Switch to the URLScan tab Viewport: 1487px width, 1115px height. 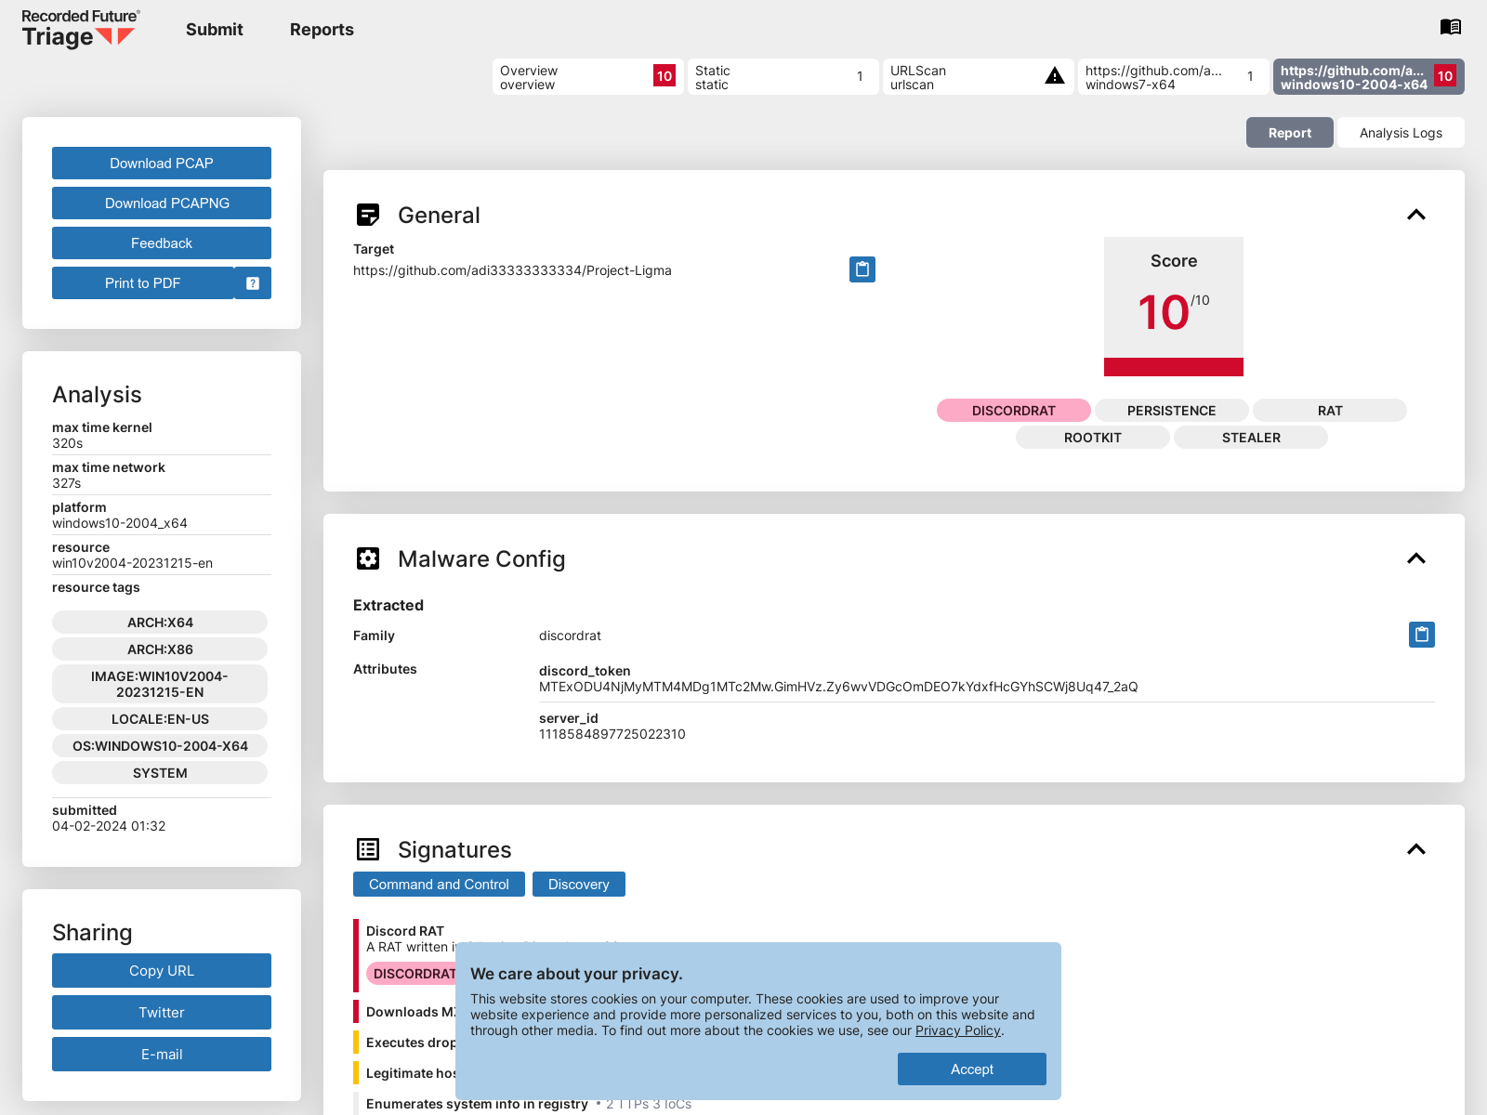979,77
